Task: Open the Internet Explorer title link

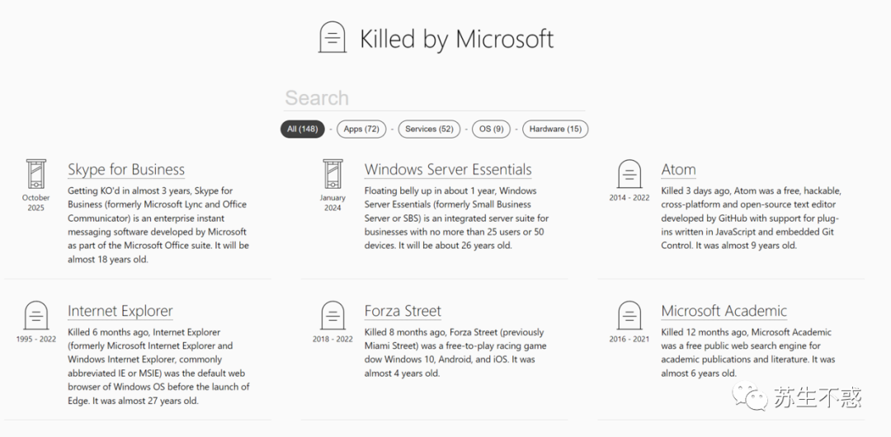Action: tap(120, 311)
